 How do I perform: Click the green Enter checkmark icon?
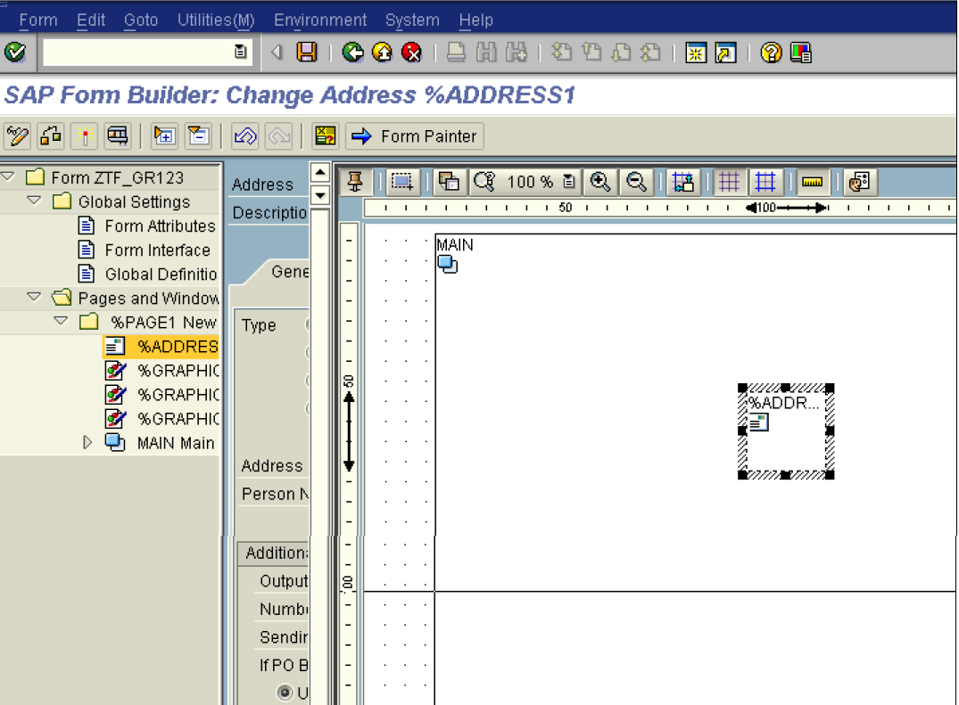click(14, 53)
